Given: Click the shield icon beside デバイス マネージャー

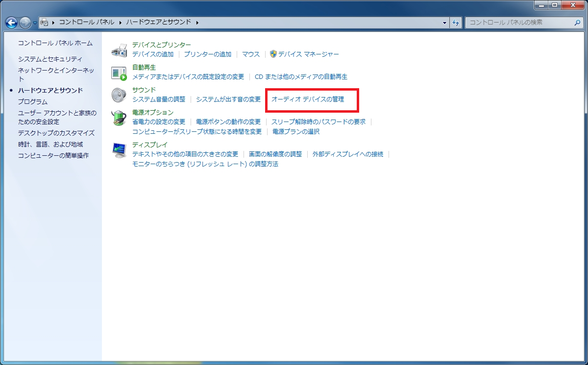Looking at the screenshot, I should pos(273,54).
